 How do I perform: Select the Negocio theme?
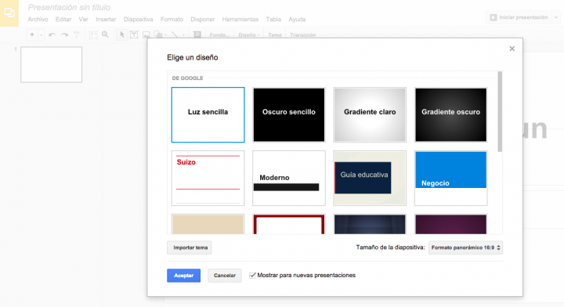(x=450, y=178)
